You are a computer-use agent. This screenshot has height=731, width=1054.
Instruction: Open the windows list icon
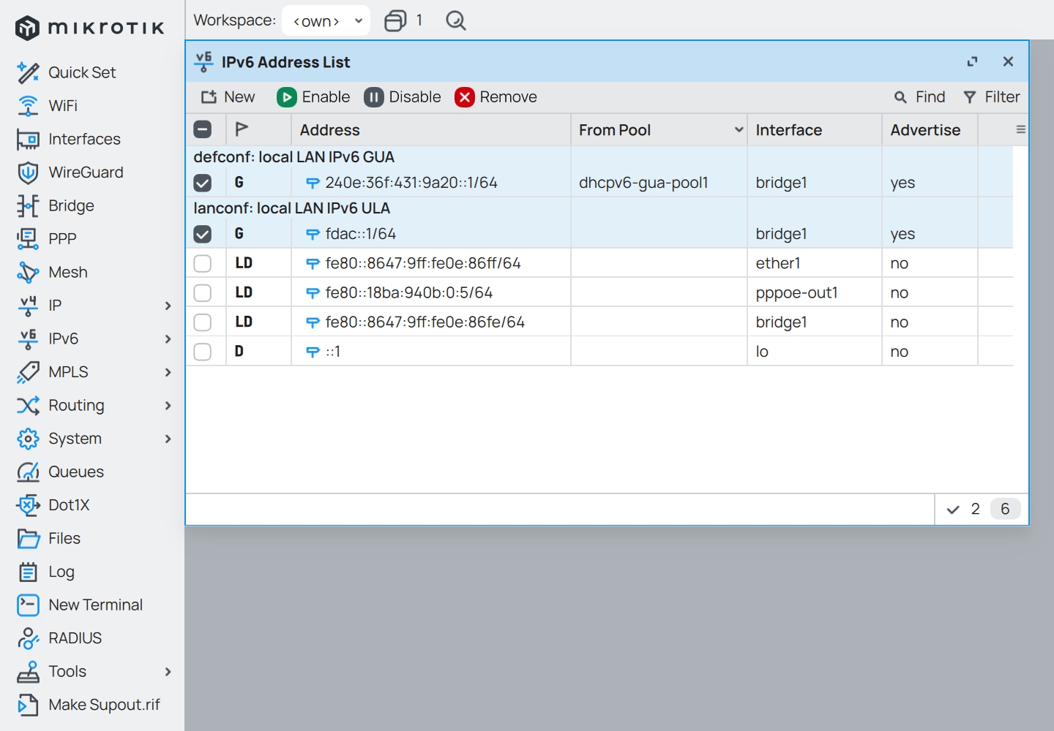coord(395,20)
